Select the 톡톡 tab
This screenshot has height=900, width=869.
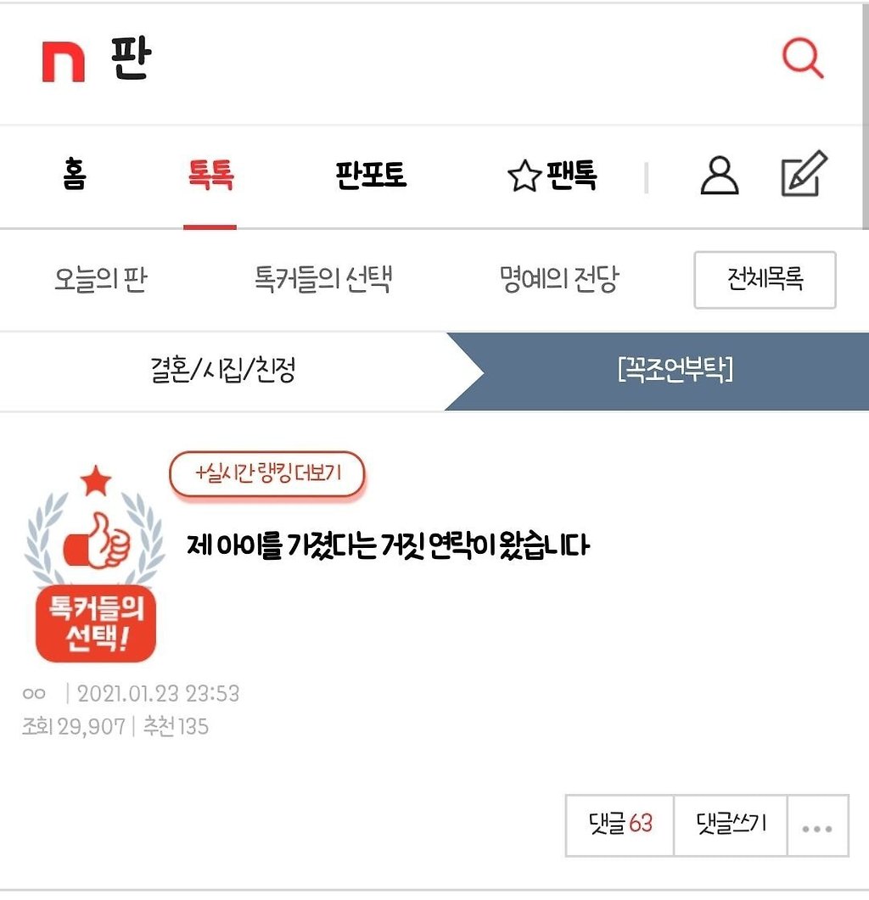click(210, 175)
